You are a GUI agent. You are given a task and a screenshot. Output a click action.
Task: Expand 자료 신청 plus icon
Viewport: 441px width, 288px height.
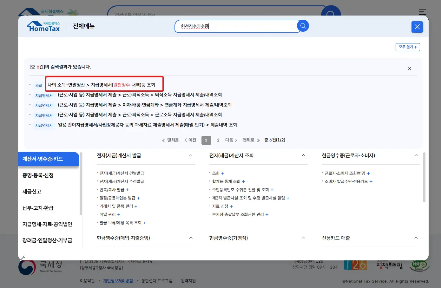tap(231, 206)
